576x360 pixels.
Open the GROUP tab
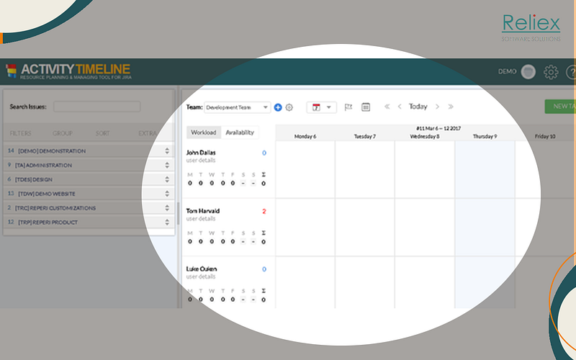[63, 133]
